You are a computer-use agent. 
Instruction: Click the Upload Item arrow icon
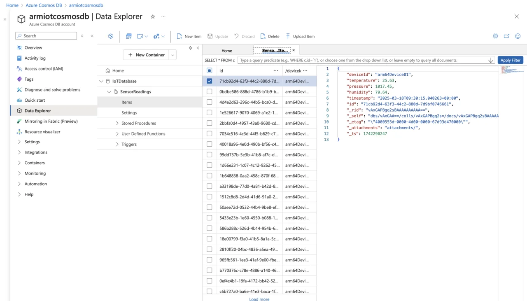[288, 36]
